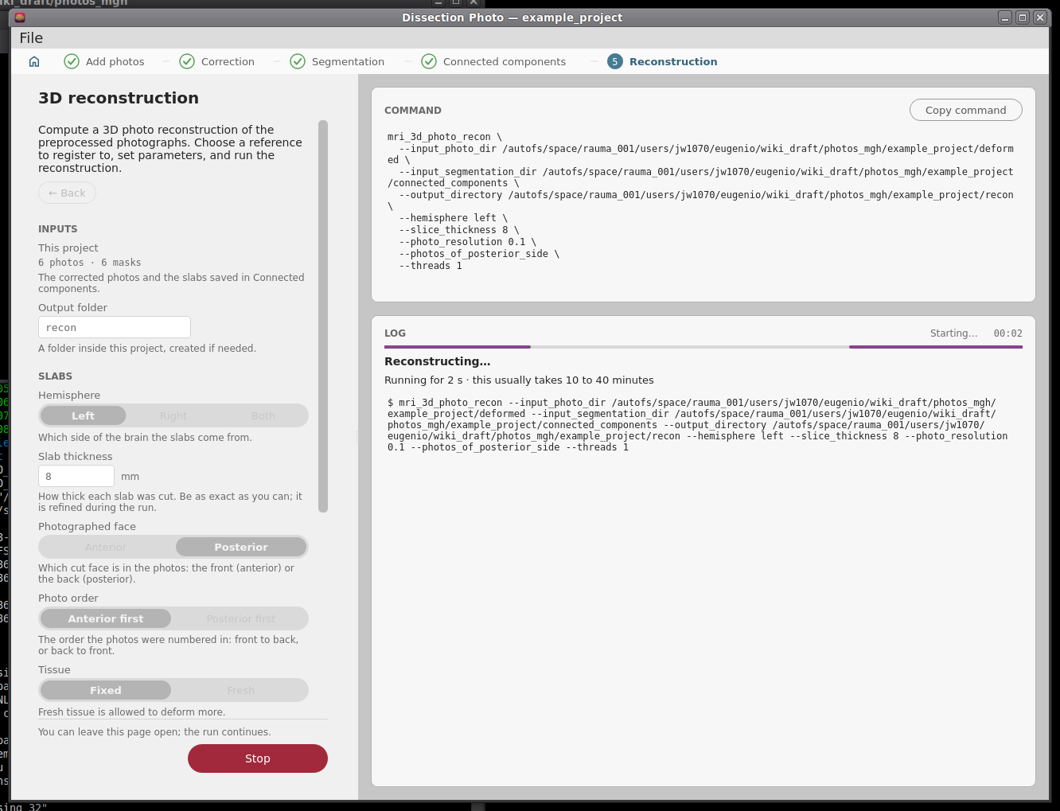Click the step 5 number badge

(x=615, y=61)
